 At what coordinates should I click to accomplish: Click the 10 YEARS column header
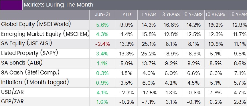tap(216, 14)
